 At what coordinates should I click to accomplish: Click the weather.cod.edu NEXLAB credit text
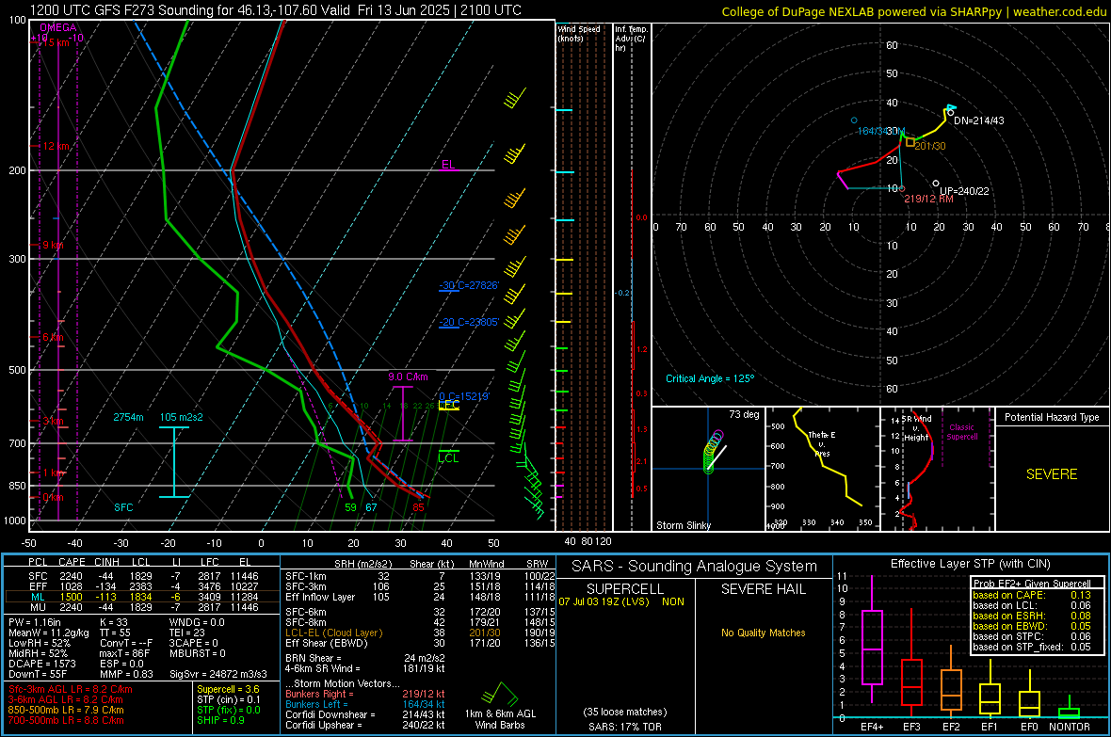tap(914, 11)
